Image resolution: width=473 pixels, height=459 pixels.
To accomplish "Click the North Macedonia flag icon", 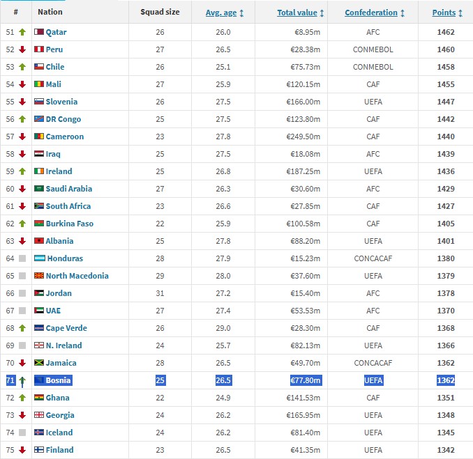I will coord(39,276).
